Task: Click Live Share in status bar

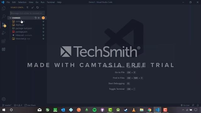Action: [x=30, y=105]
